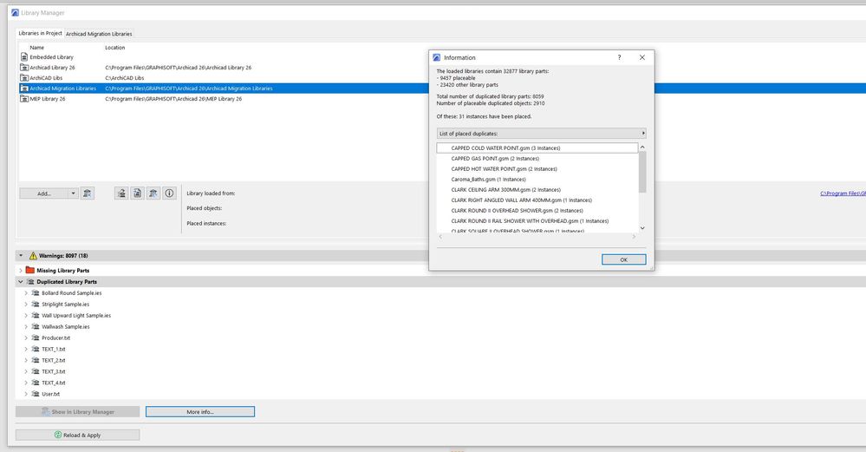Click the yellow Warnings triangle icon
Image resolution: width=866 pixels, height=452 pixels.
pos(33,256)
